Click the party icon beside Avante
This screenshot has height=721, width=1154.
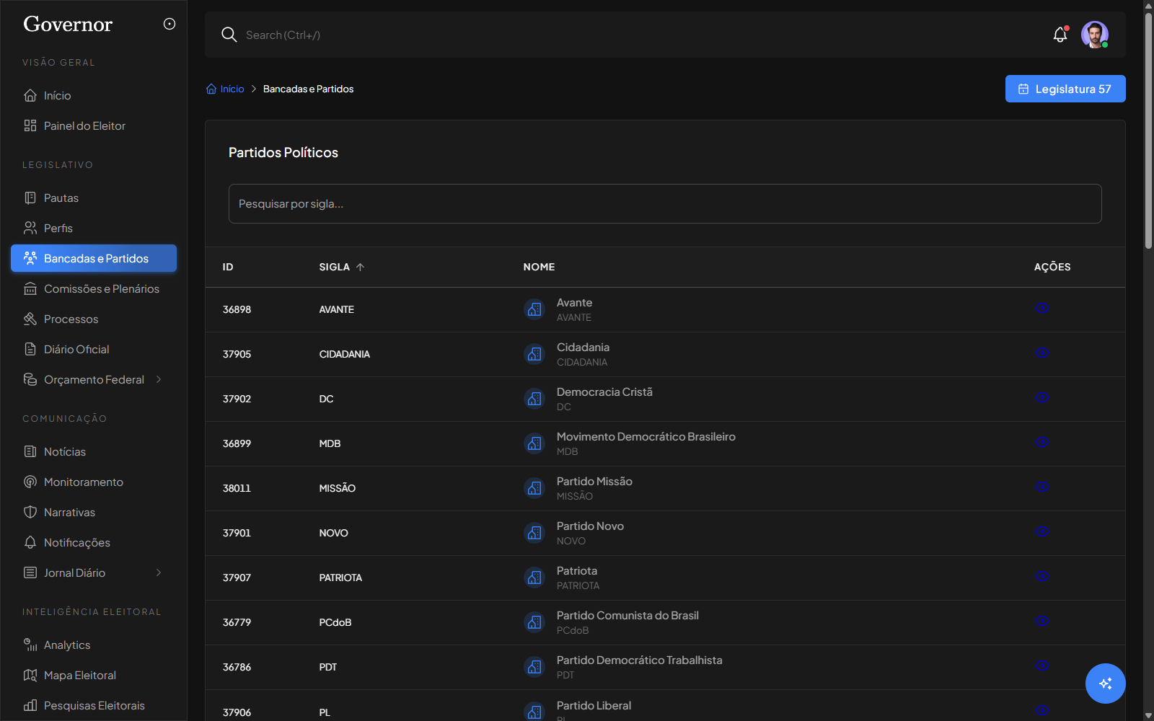534,309
